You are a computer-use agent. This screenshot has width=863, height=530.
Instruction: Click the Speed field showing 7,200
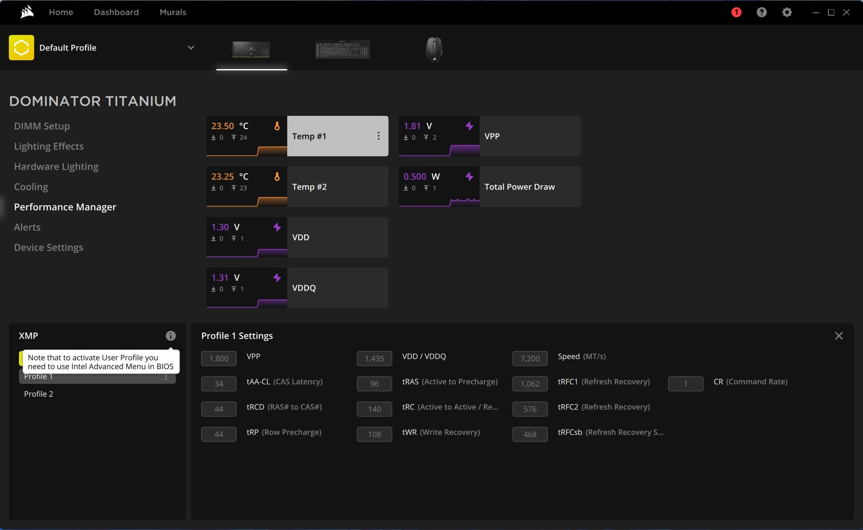click(x=530, y=359)
